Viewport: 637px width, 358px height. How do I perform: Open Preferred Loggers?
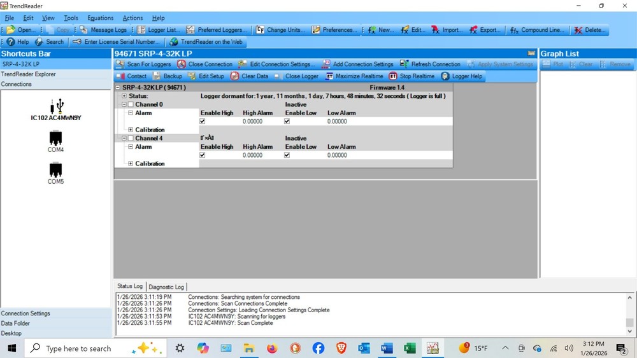pos(217,30)
